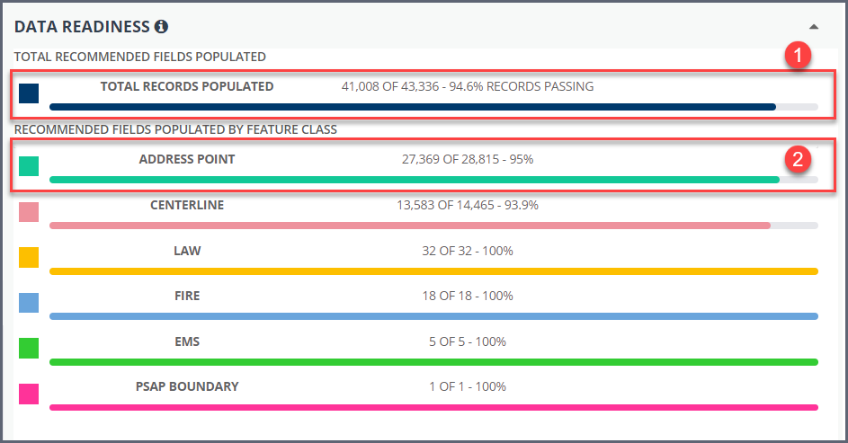Image resolution: width=848 pixels, height=443 pixels.
Task: Click the ADDRESS POINT label
Action: (187, 159)
